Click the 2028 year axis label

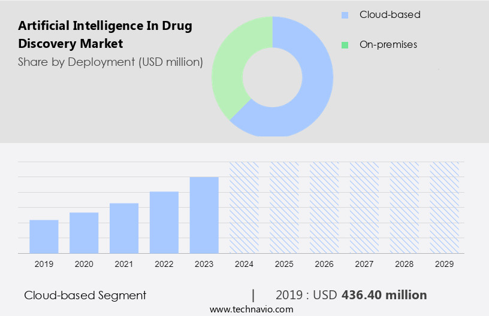pos(404,264)
